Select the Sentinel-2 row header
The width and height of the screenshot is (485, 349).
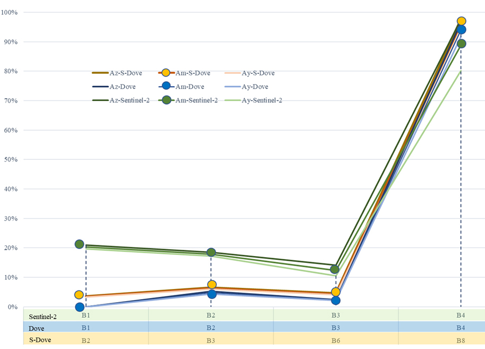pyautogui.click(x=42, y=317)
